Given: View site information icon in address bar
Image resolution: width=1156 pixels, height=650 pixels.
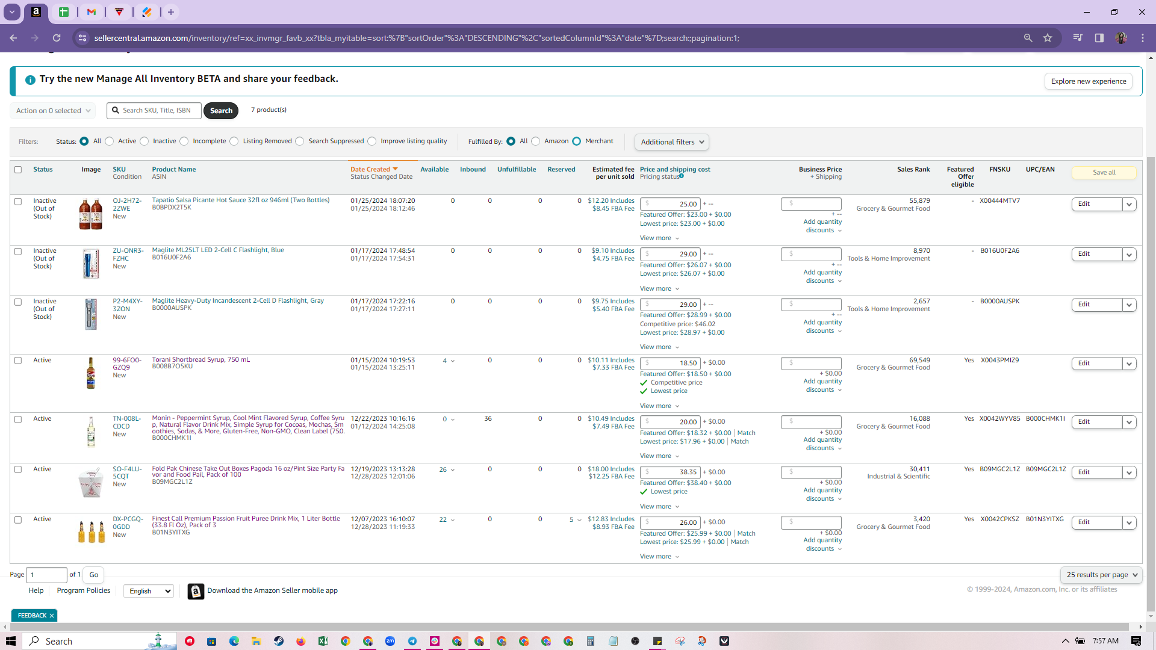Looking at the screenshot, I should [82, 38].
